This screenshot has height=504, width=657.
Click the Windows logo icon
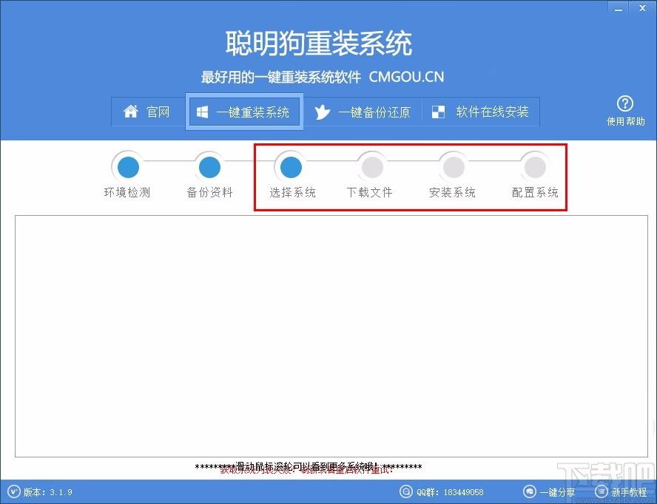point(203,112)
